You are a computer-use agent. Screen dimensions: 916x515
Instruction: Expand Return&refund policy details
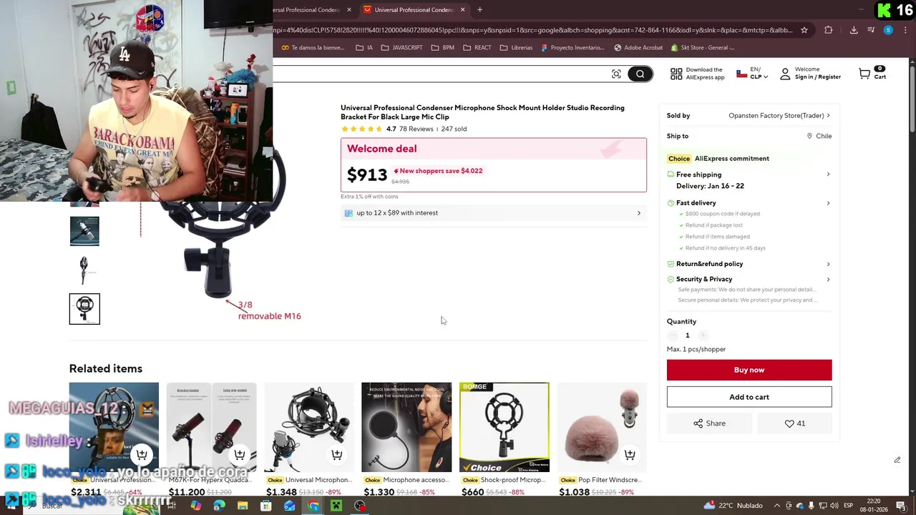(x=749, y=264)
